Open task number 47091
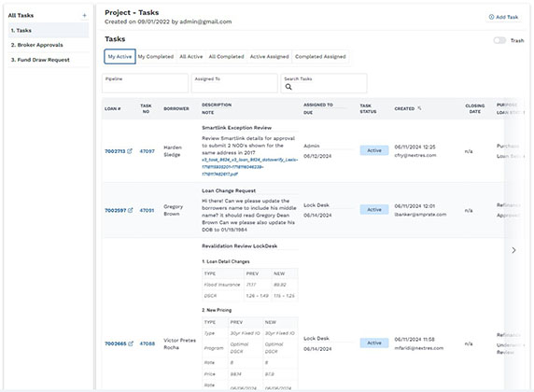The image size is (534, 392). pyautogui.click(x=147, y=210)
